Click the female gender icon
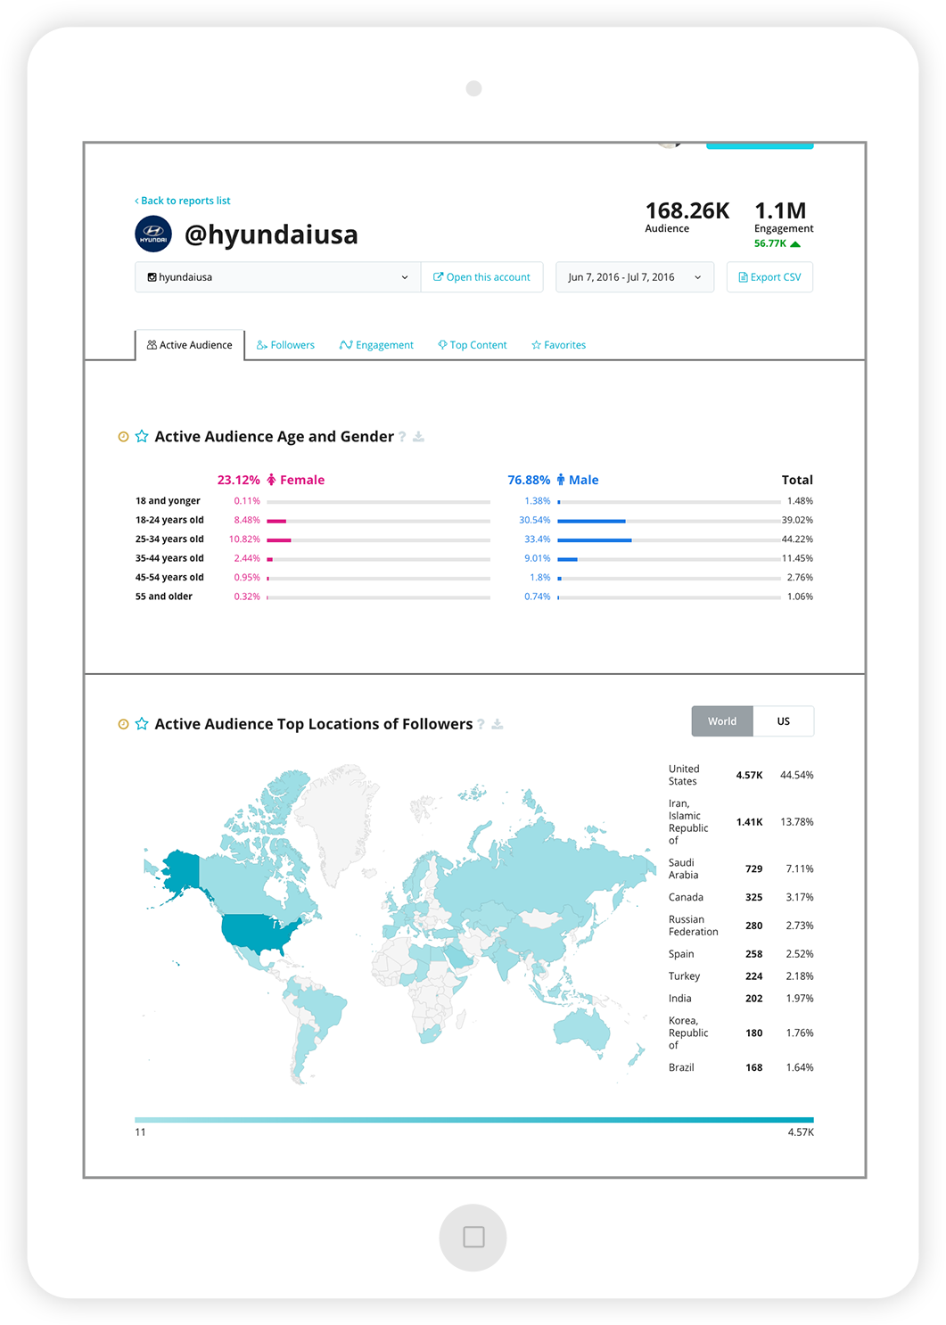Image resolution: width=946 pixels, height=1325 pixels. pos(271,480)
